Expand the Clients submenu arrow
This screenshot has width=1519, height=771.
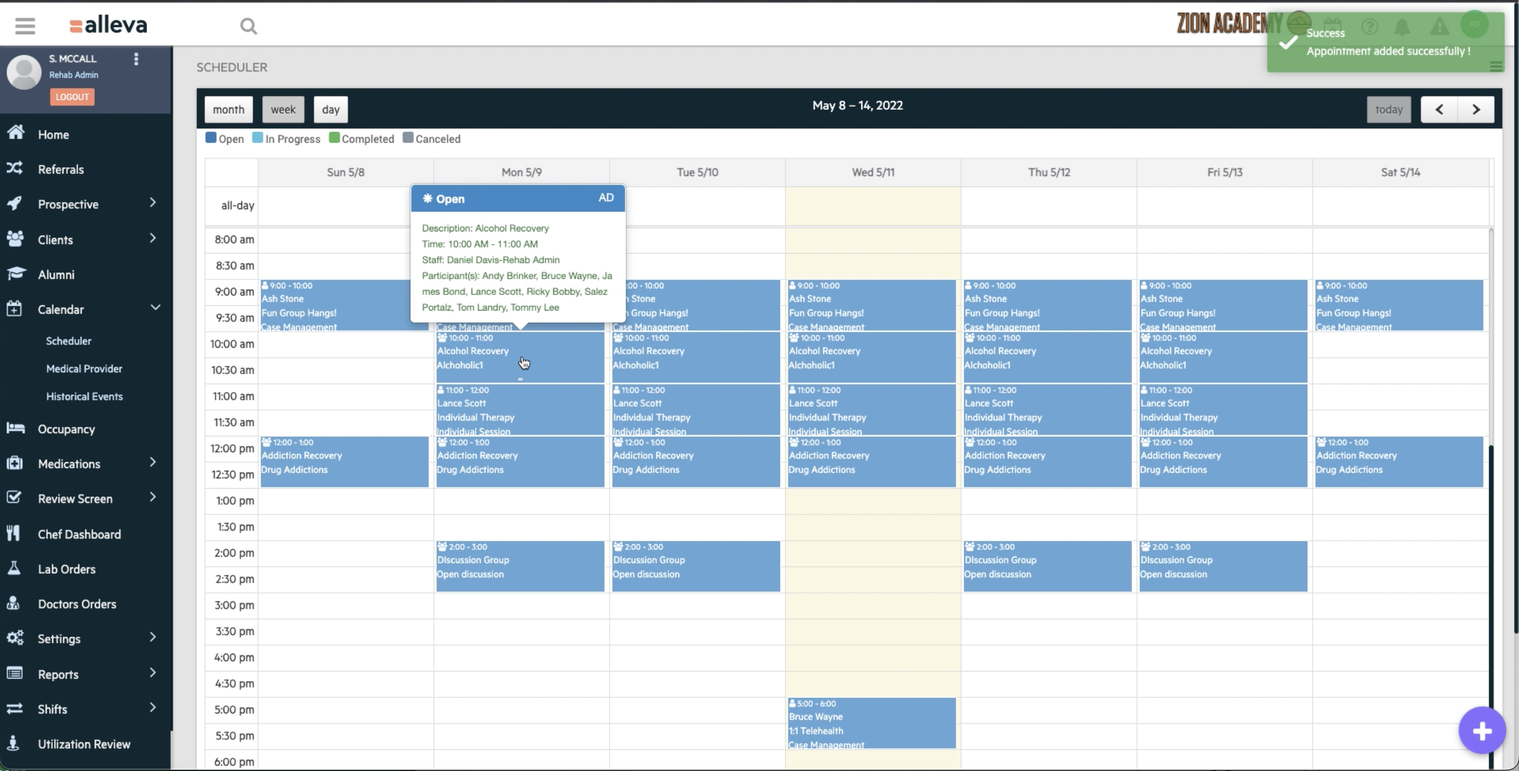[153, 239]
